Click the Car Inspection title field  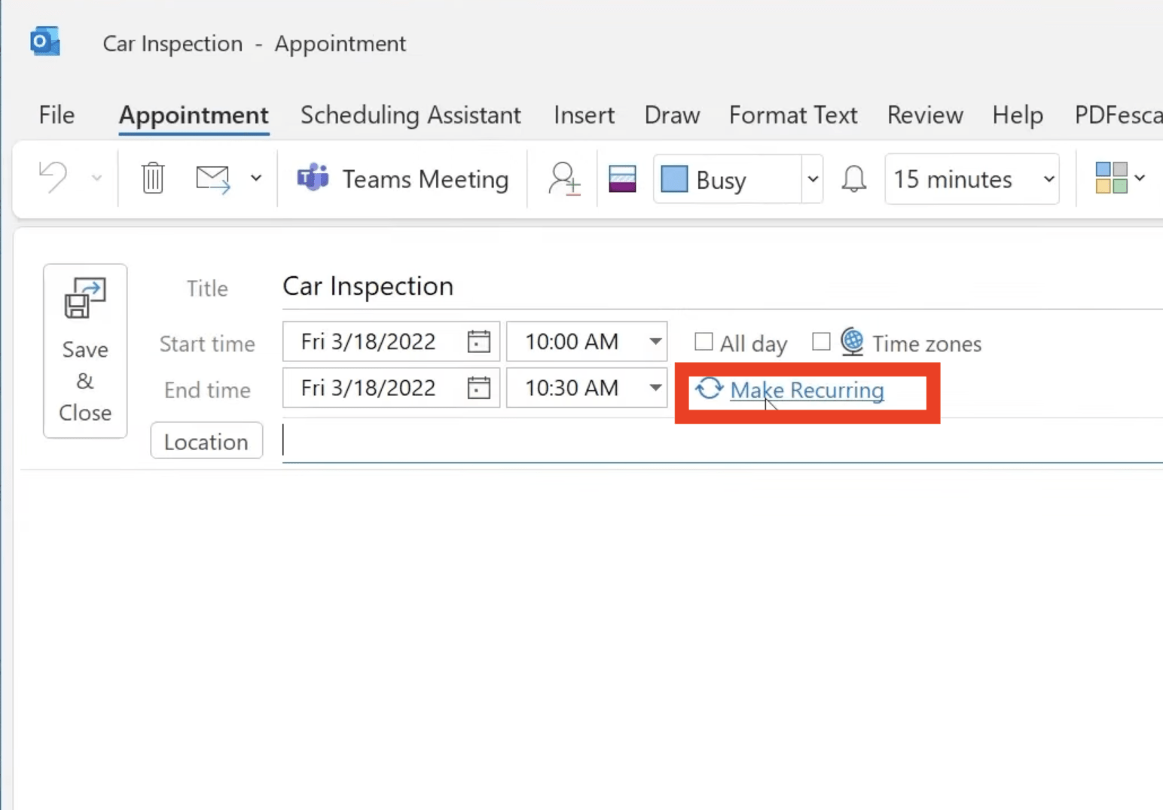click(x=722, y=287)
